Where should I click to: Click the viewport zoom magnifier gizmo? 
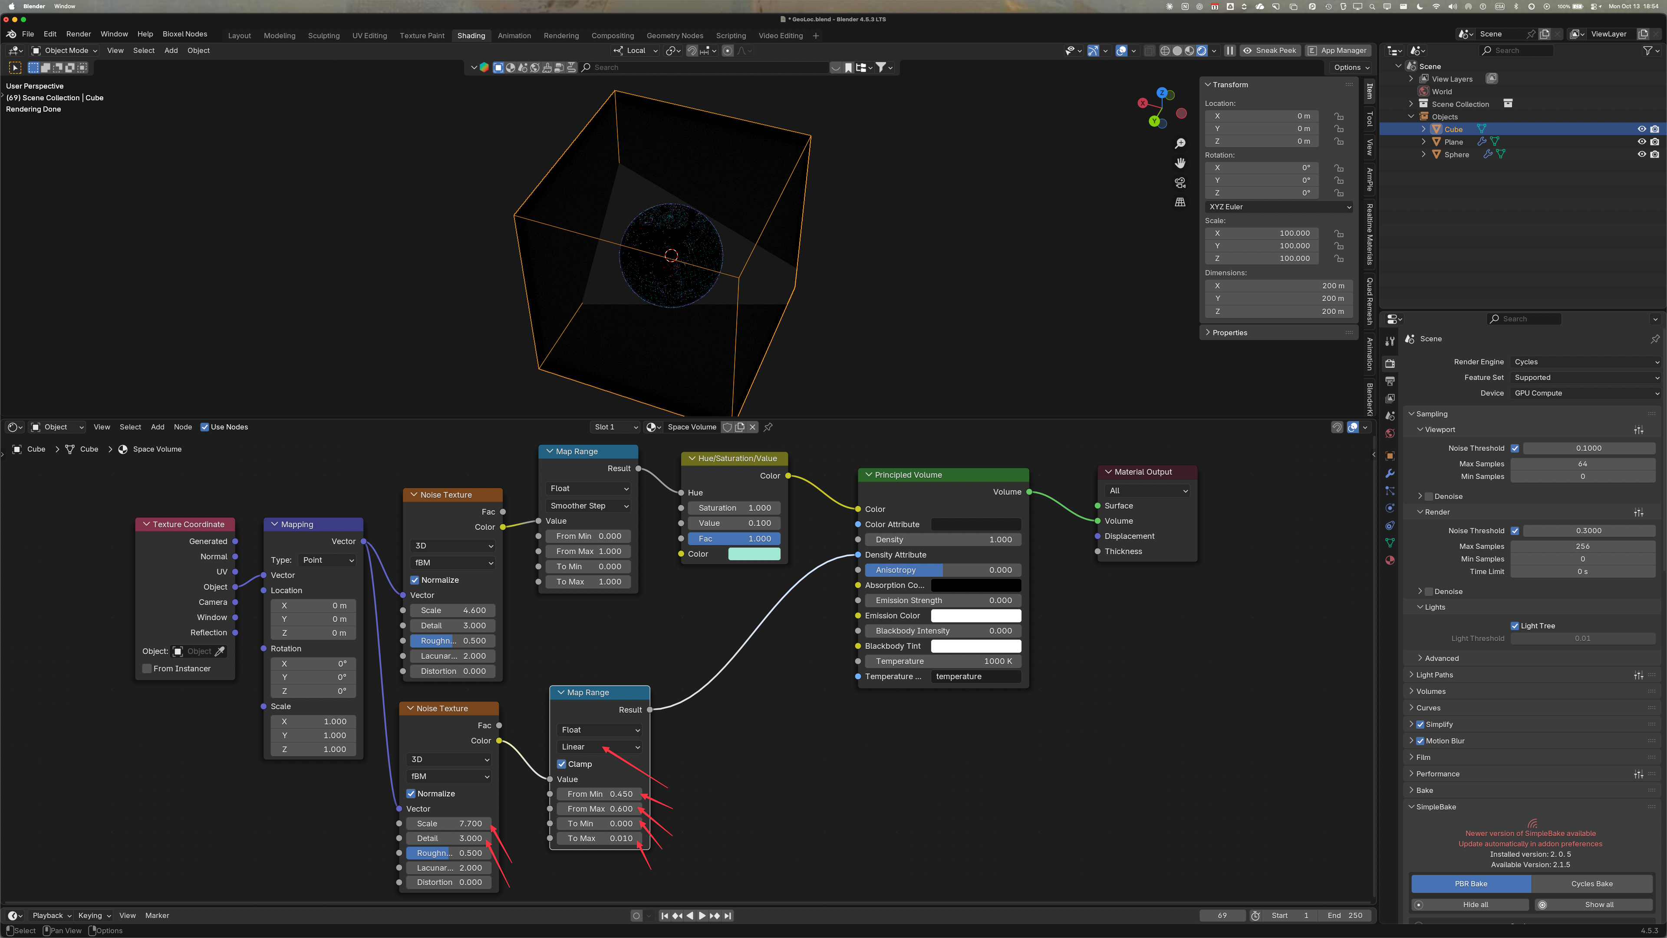coord(1180,143)
